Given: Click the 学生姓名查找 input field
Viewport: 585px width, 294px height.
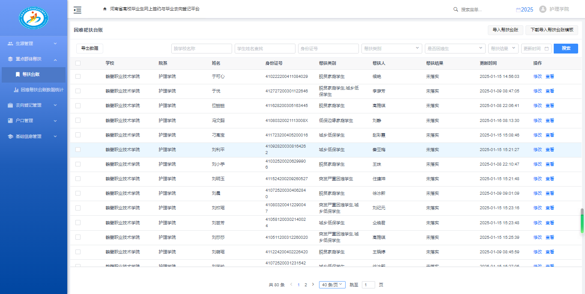Looking at the screenshot, I should point(265,49).
